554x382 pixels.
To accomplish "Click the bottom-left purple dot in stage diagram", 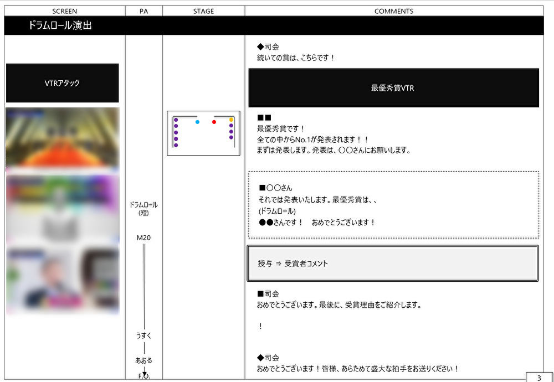I will coord(176,145).
